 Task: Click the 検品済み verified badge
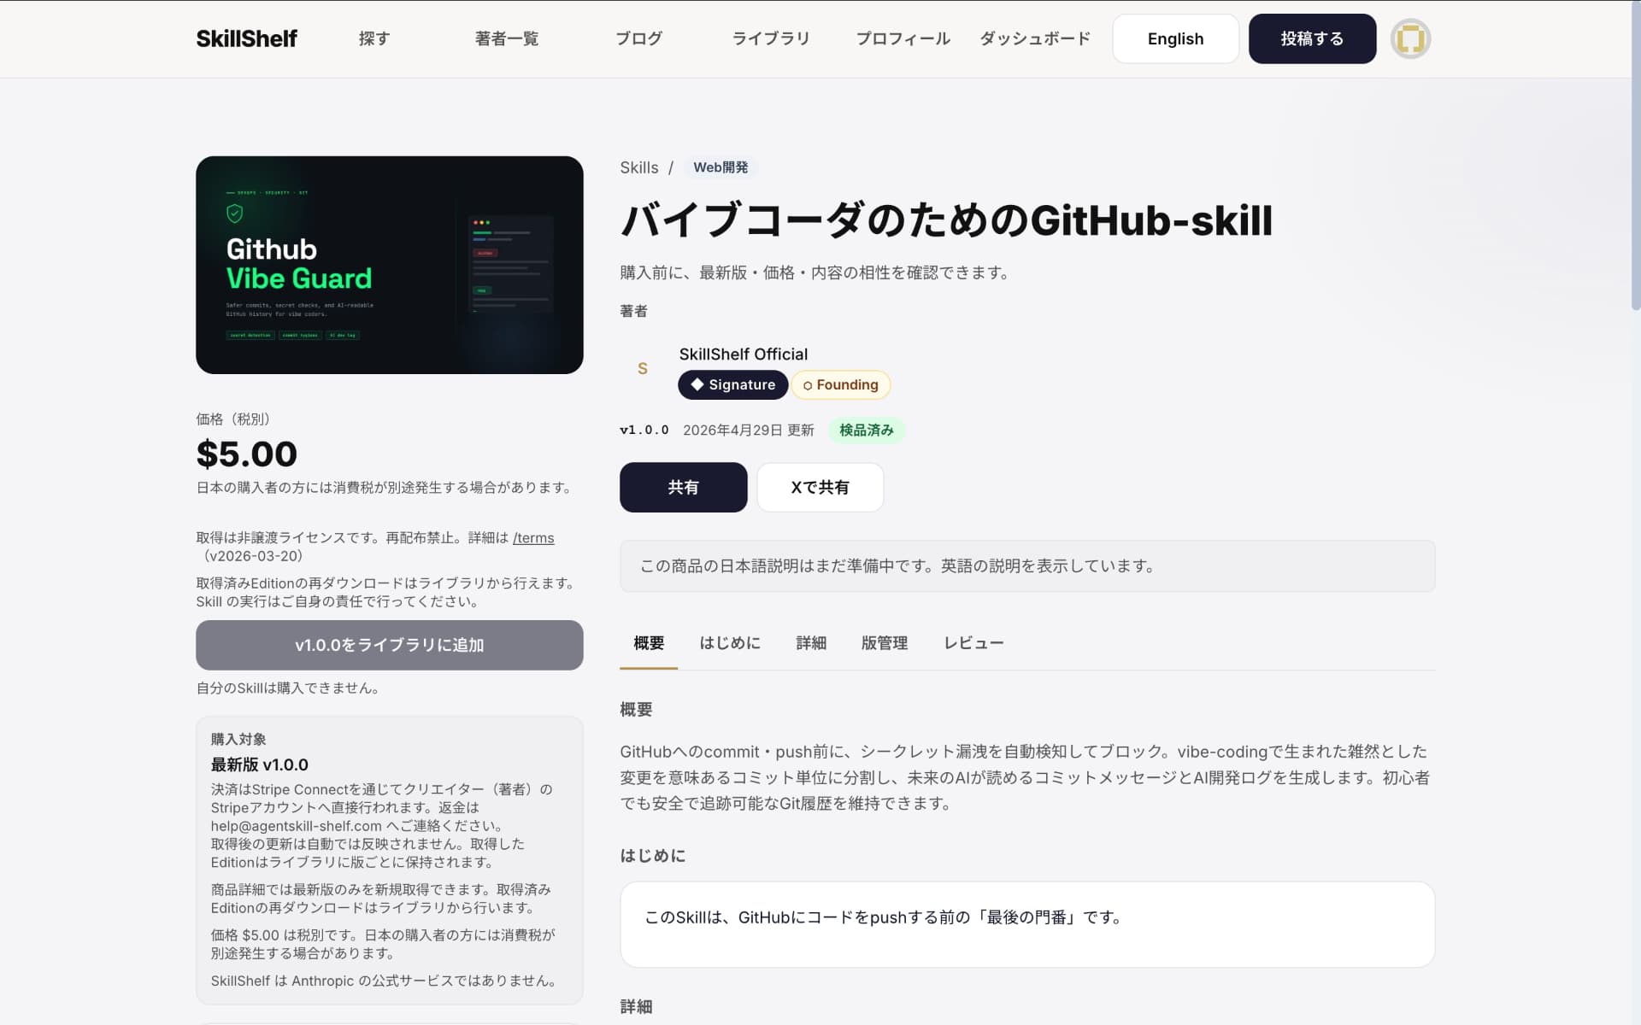coord(867,430)
